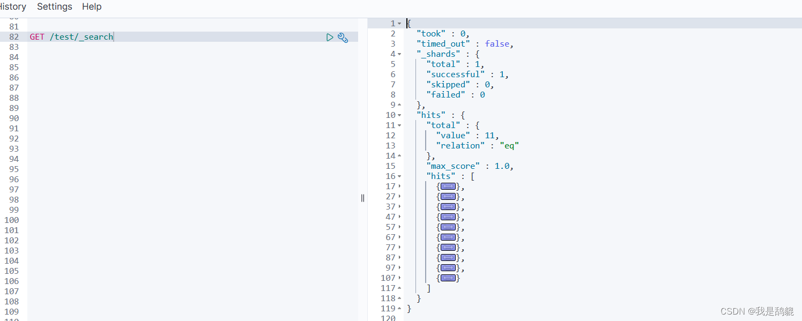Image resolution: width=802 pixels, height=321 pixels.
Task: Open the Settings menu
Action: (x=55, y=6)
